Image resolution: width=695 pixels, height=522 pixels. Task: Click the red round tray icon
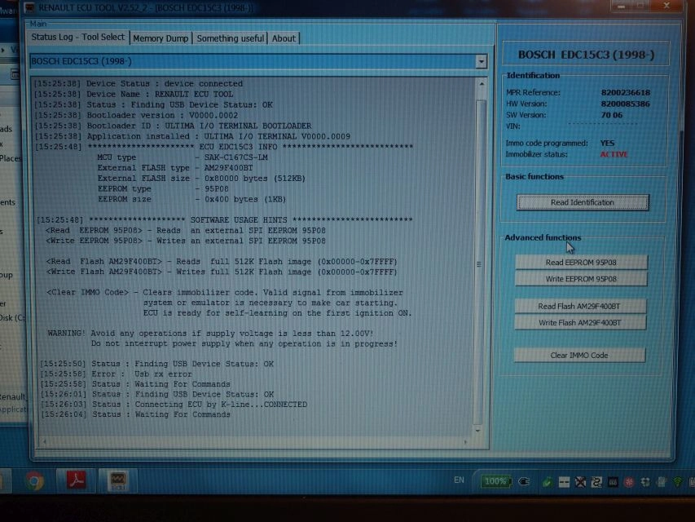[x=629, y=482]
